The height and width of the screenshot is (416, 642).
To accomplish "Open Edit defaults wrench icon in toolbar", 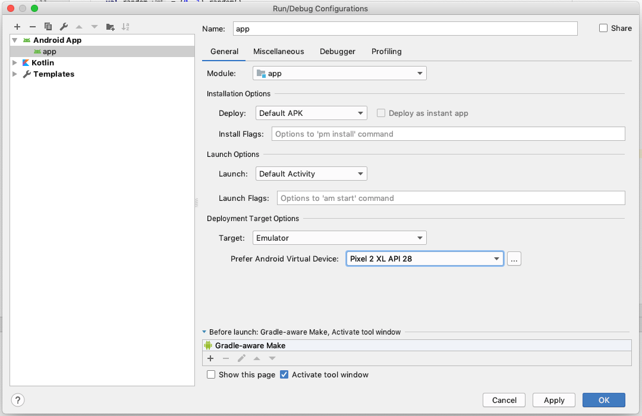I will pos(64,27).
